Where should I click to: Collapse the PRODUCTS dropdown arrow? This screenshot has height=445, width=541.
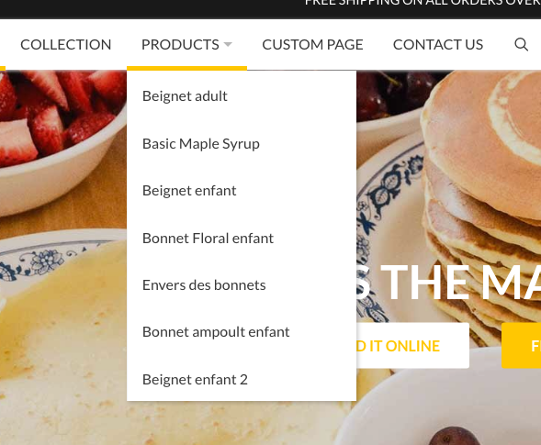coord(228,44)
